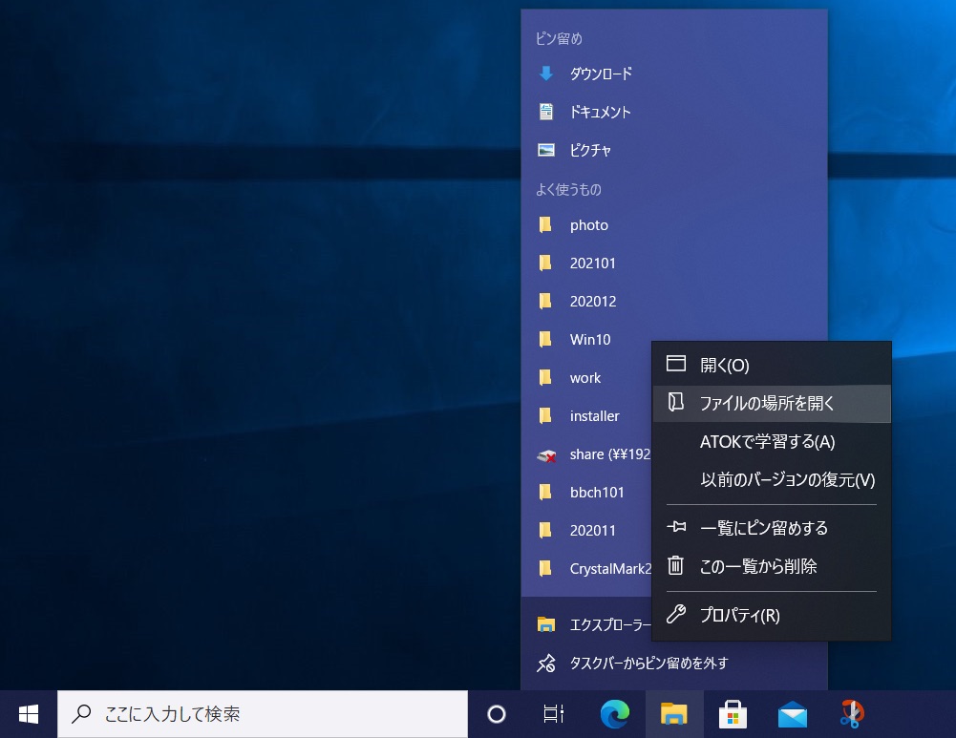Open the bbch101 folder entry
Viewport: 956px width, 738px height.
coord(586,493)
